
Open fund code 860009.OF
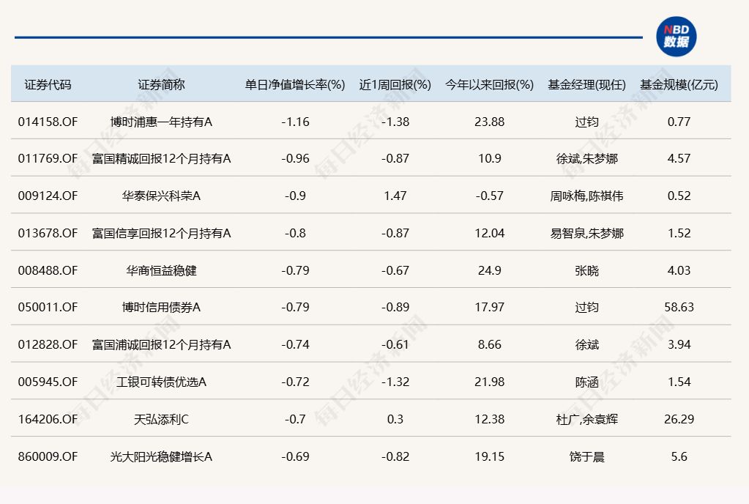click(48, 456)
